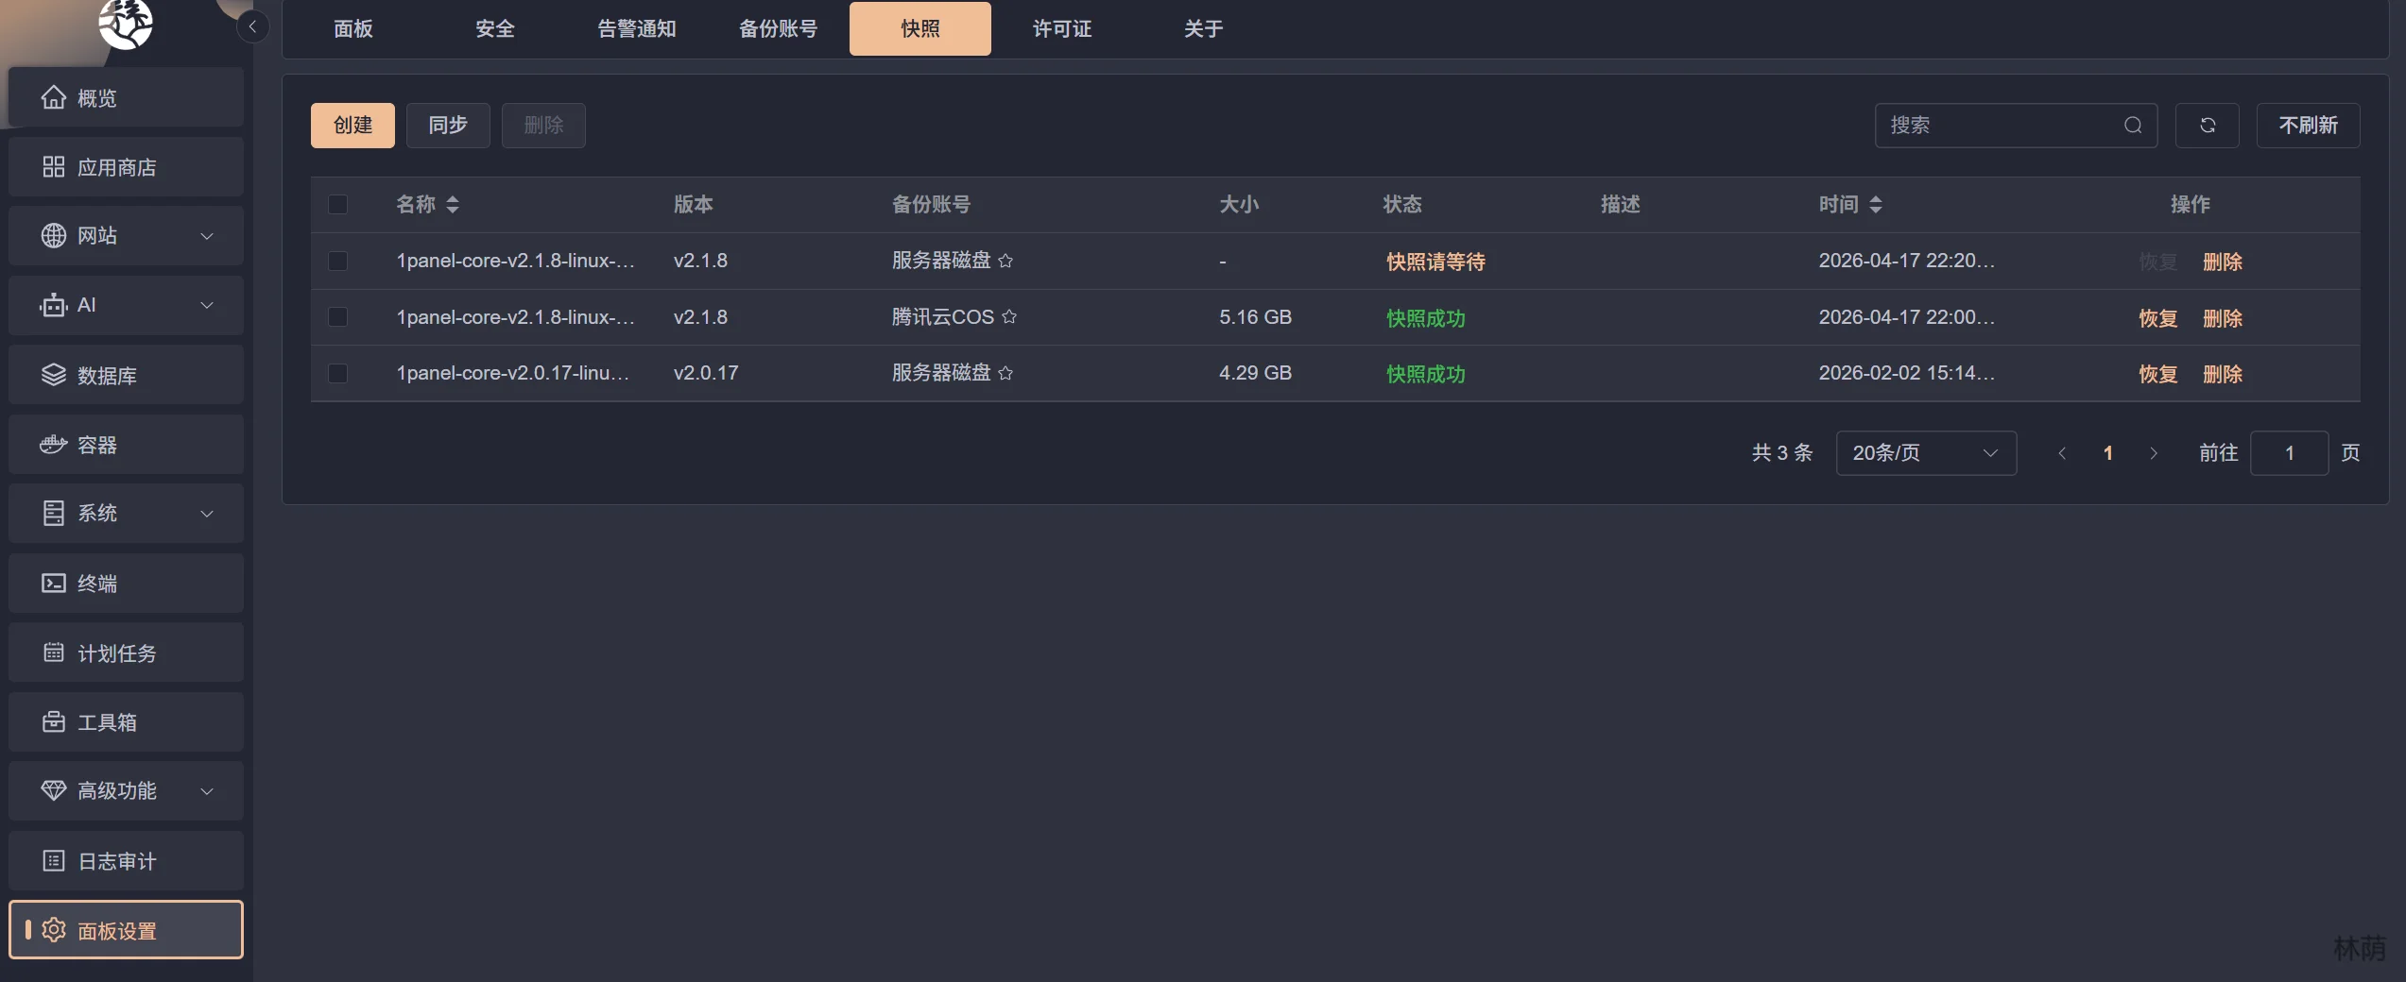The height and width of the screenshot is (982, 2406).
Task: Open the 工具箱 toolbox icon
Action: (54, 722)
